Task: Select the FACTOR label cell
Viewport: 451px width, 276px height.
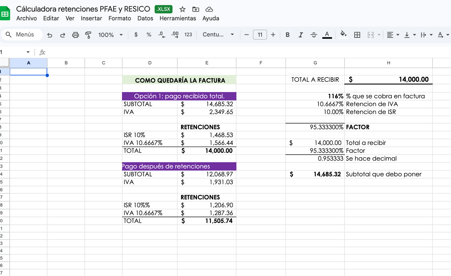Action: click(389, 127)
